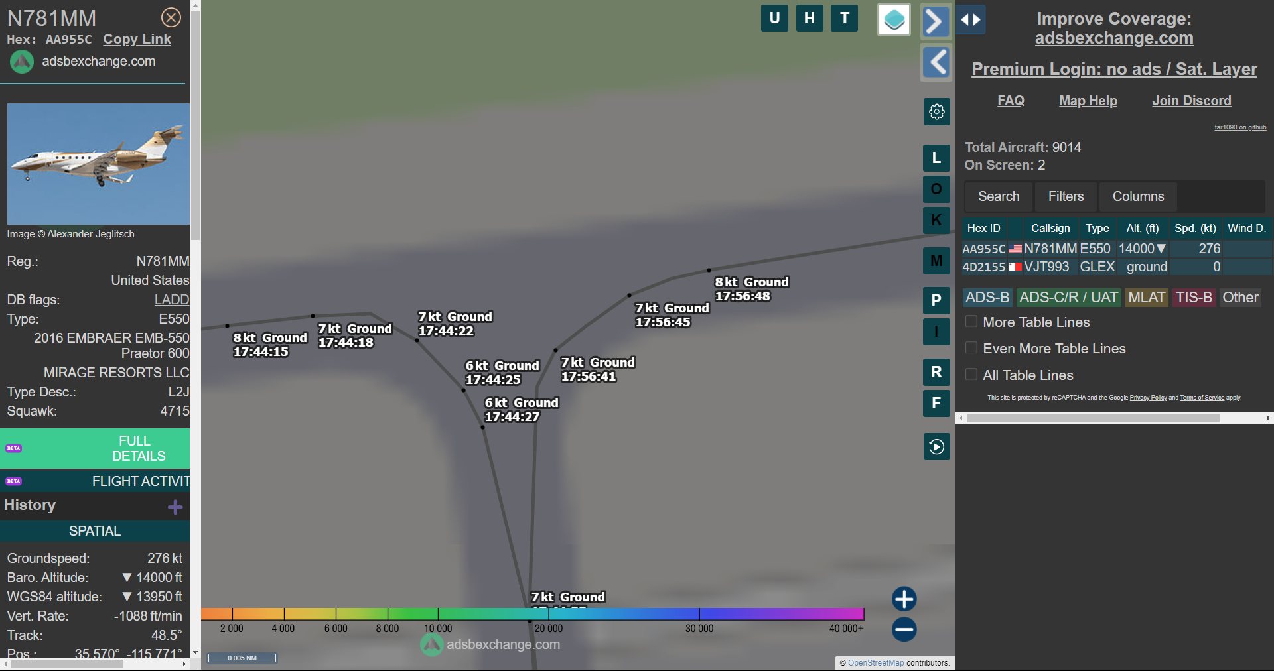Expand History with the plus icon
Viewport: 1274px width, 671px height.
point(175,507)
